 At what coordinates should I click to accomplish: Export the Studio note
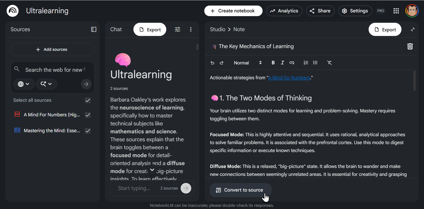385,30
